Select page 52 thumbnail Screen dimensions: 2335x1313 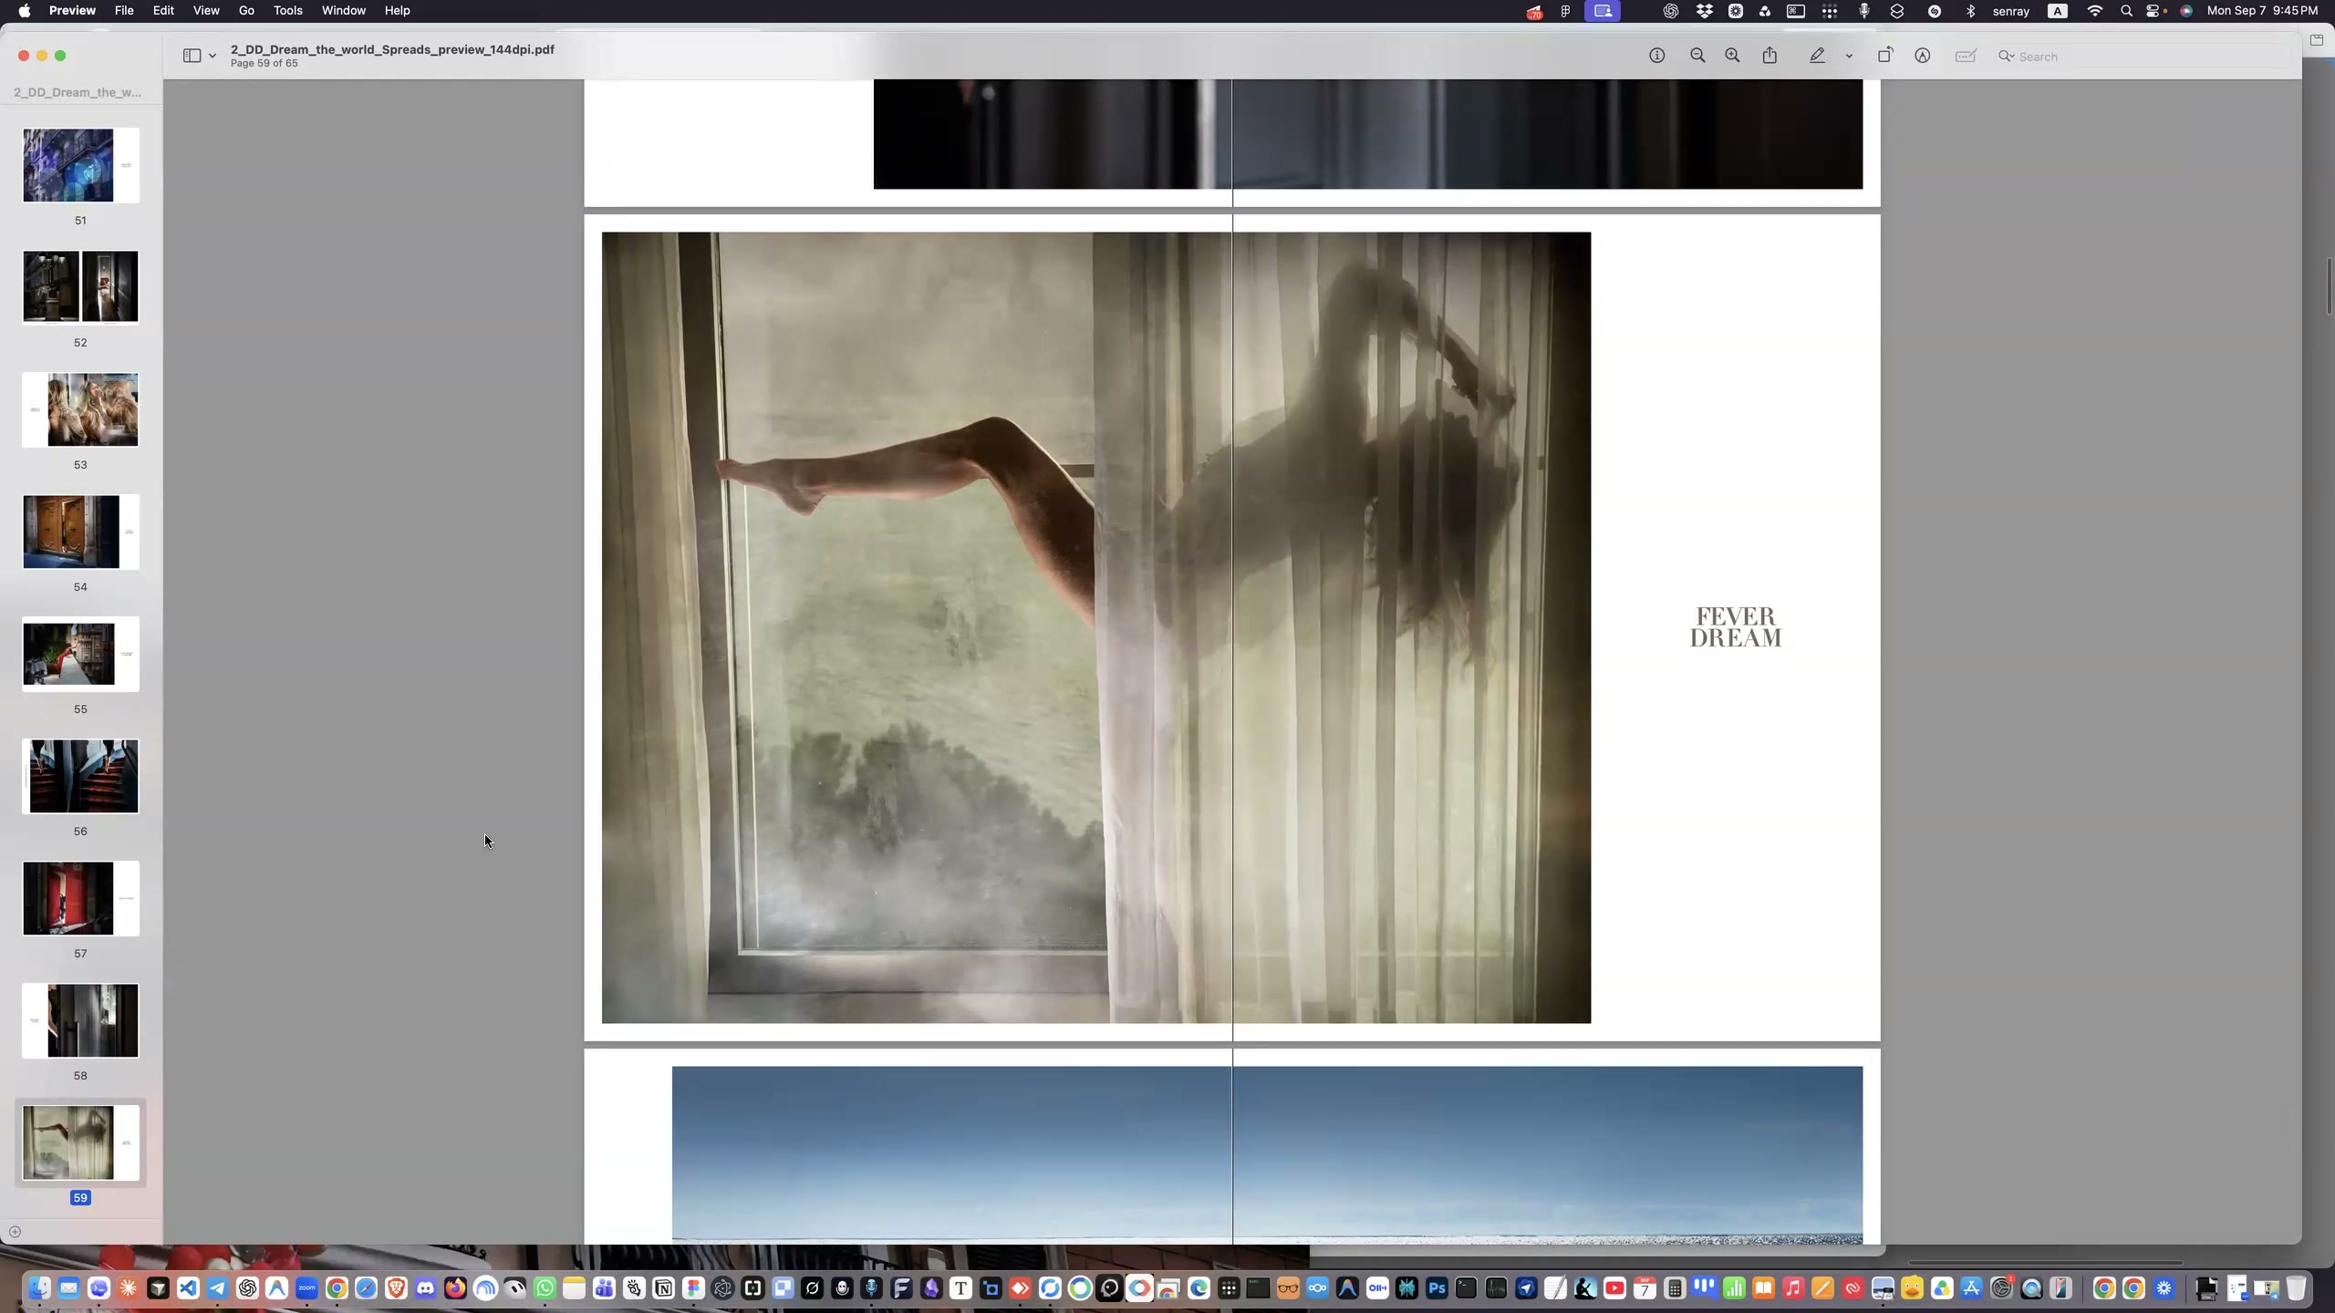pos(80,287)
